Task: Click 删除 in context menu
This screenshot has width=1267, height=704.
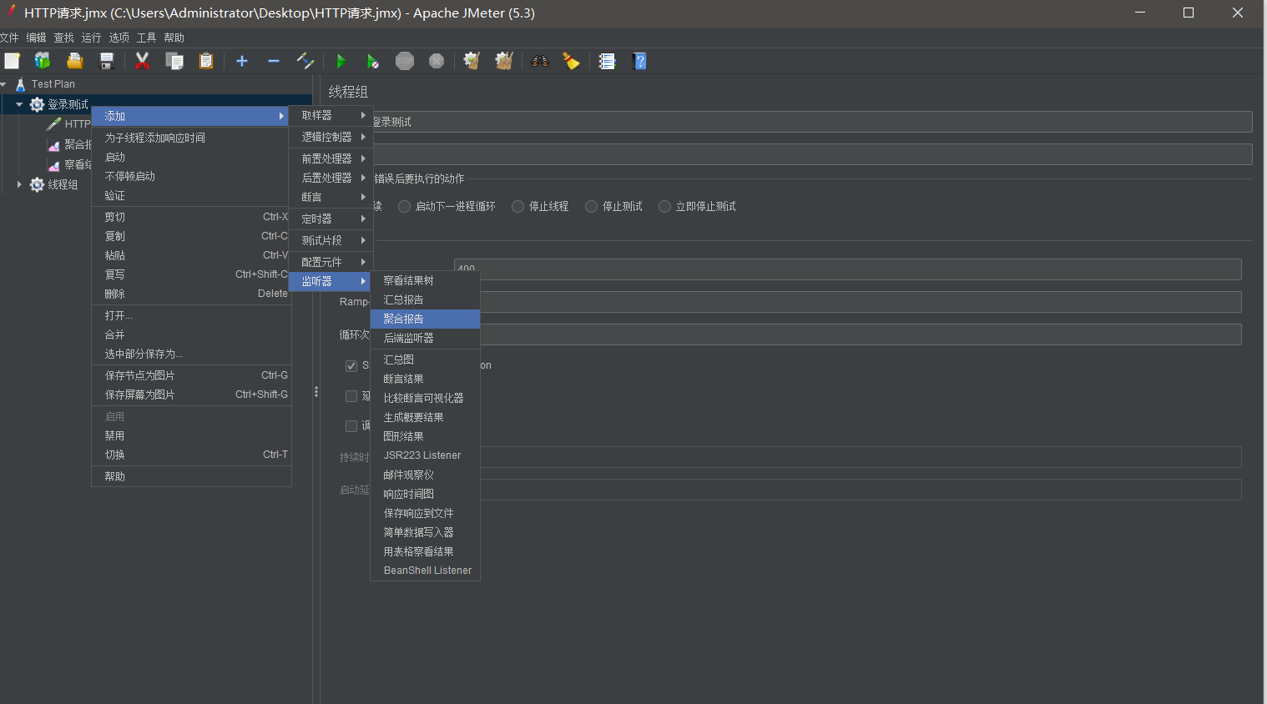Action: click(191, 294)
